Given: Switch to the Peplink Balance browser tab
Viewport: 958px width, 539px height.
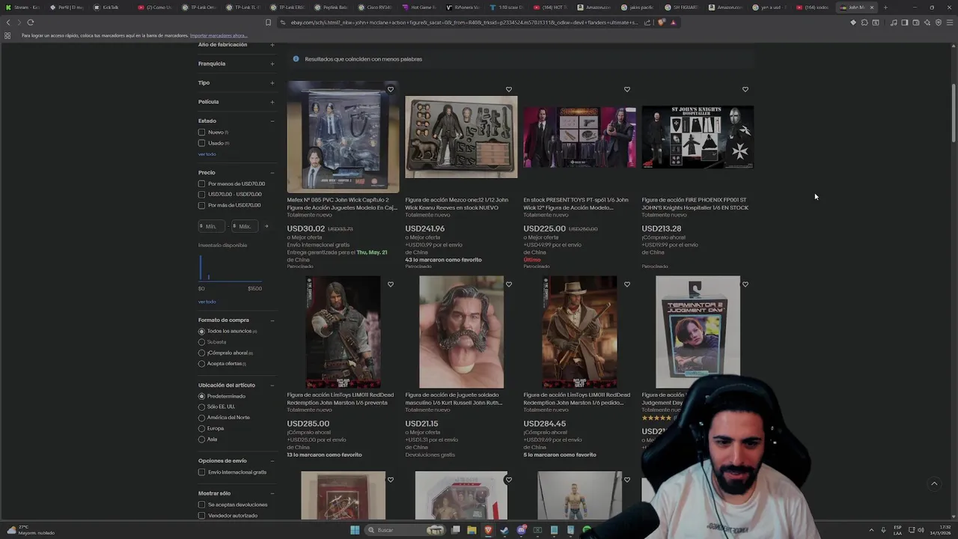Looking at the screenshot, I should click(332, 7).
